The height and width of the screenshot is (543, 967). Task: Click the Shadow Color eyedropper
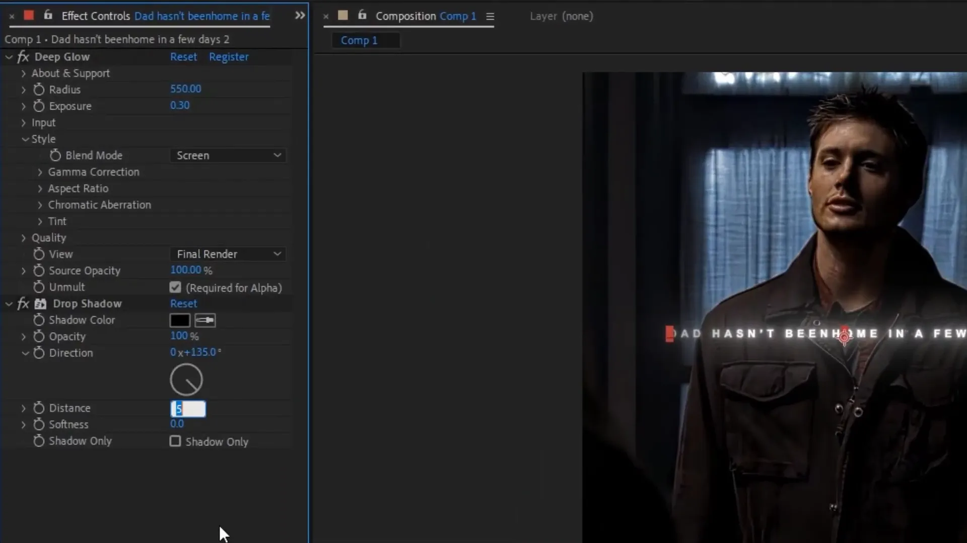(205, 320)
